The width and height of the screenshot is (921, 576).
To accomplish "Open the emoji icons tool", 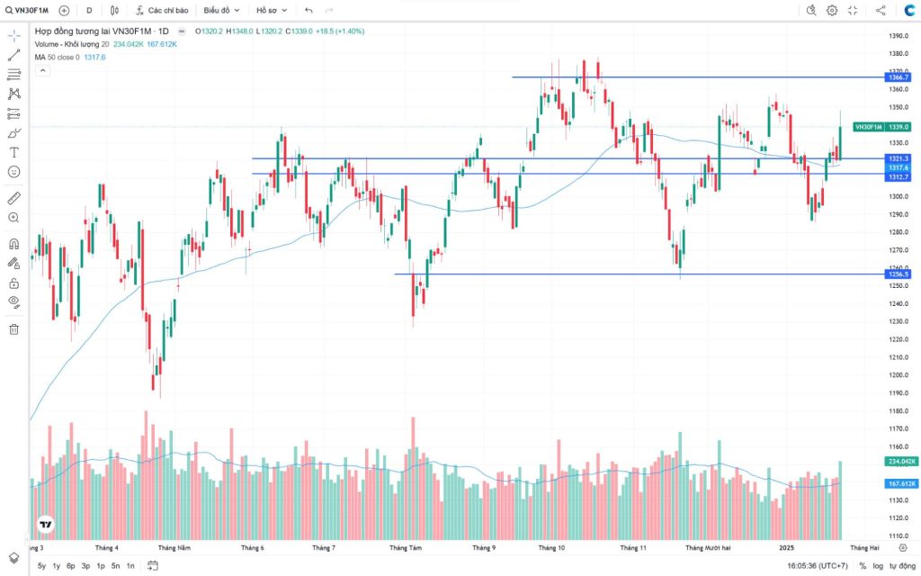I will point(13,171).
